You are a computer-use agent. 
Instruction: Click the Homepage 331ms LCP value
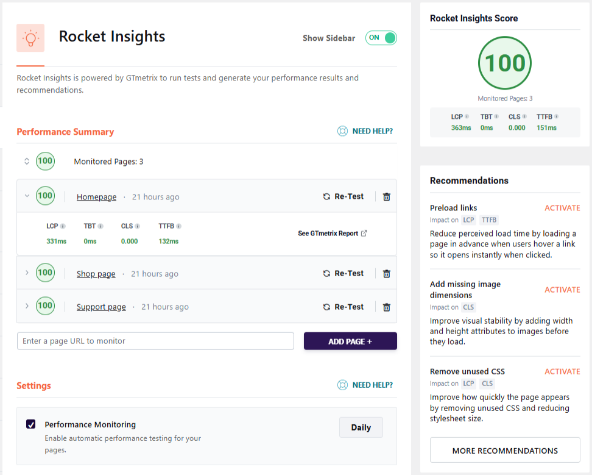[x=56, y=241]
